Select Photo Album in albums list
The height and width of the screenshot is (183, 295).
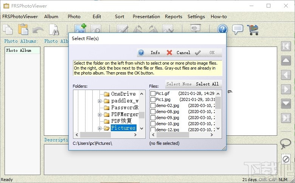(x=22, y=50)
